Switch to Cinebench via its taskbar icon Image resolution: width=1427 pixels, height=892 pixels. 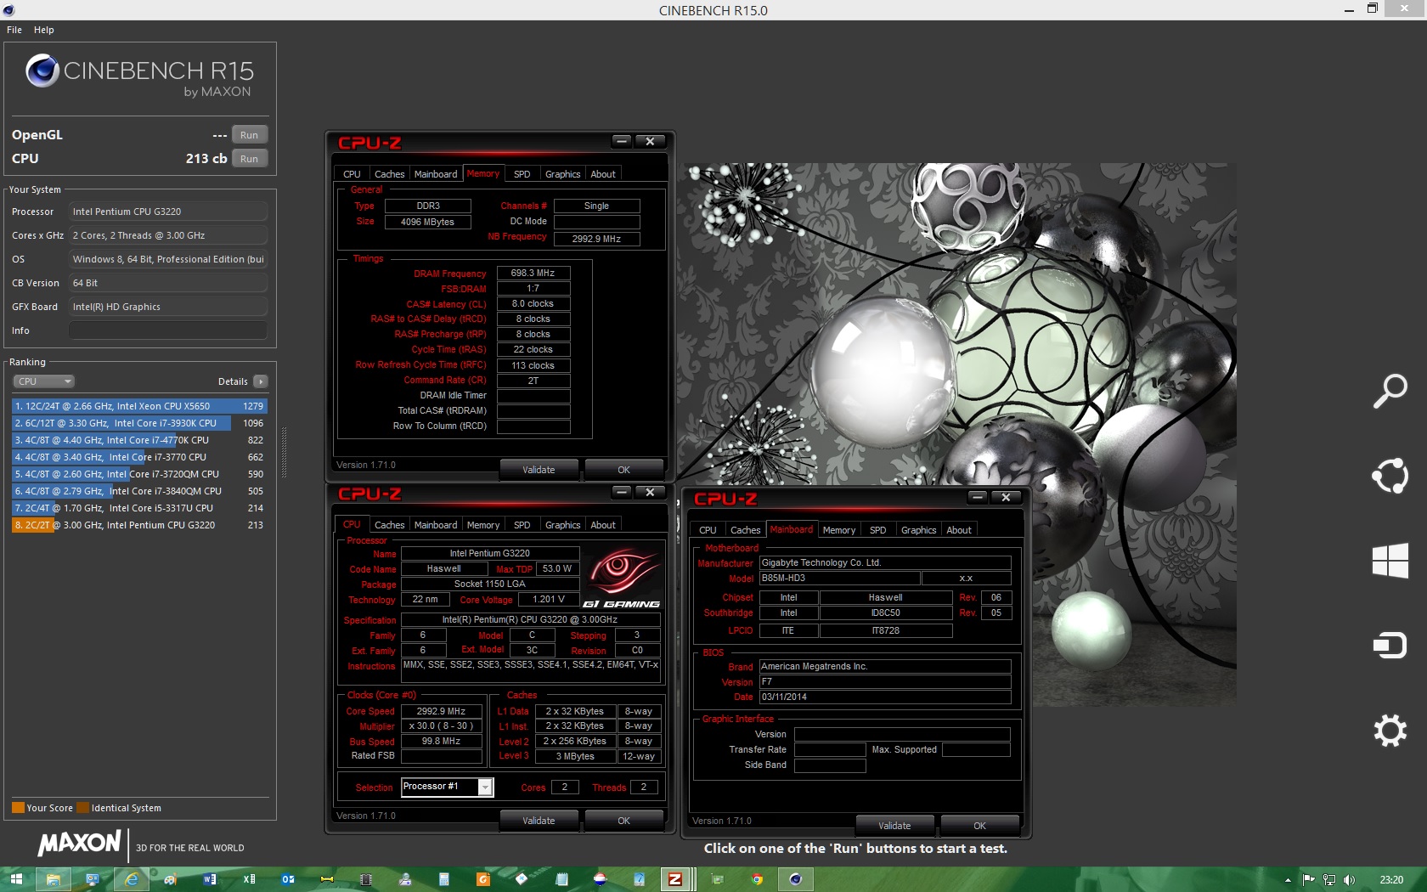point(795,879)
